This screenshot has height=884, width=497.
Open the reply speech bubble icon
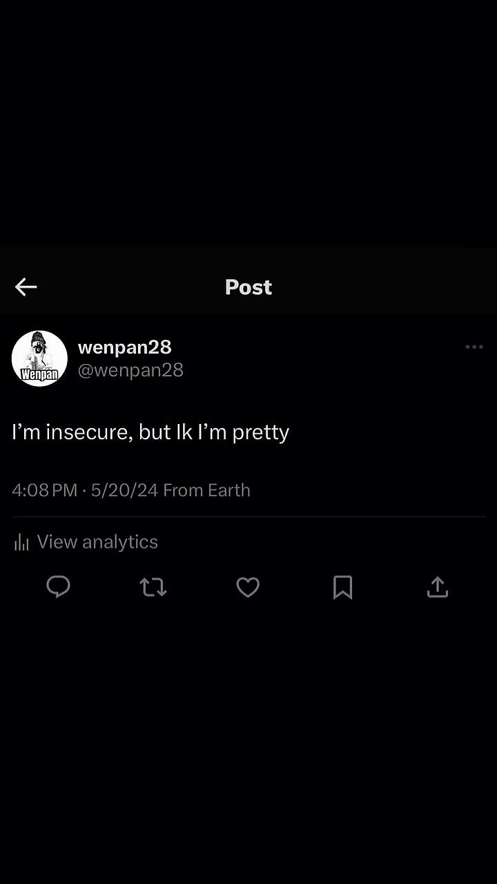pyautogui.click(x=58, y=587)
